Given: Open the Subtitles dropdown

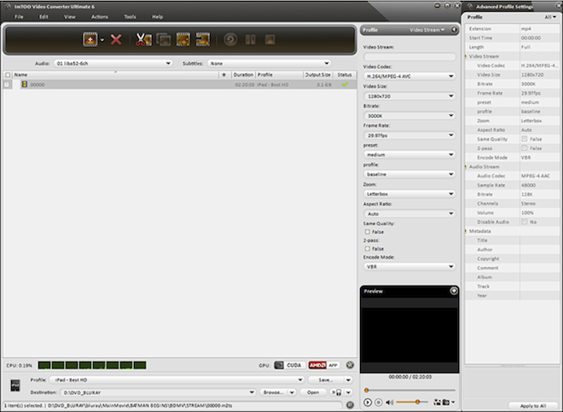Looking at the screenshot, I should pos(269,63).
